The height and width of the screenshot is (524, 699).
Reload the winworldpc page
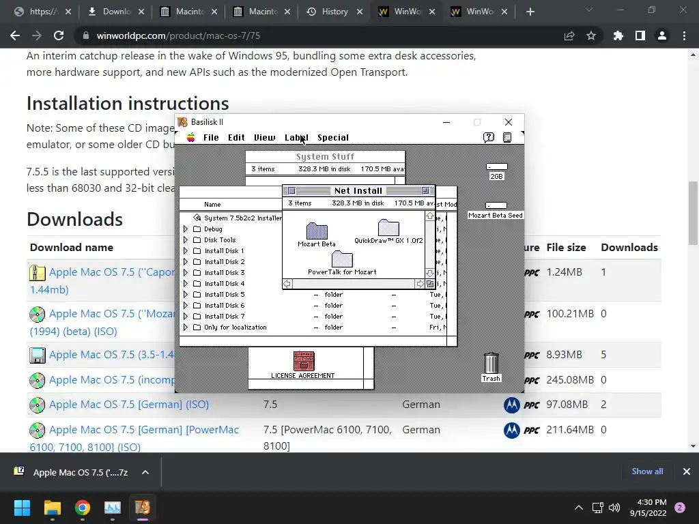pos(59,35)
